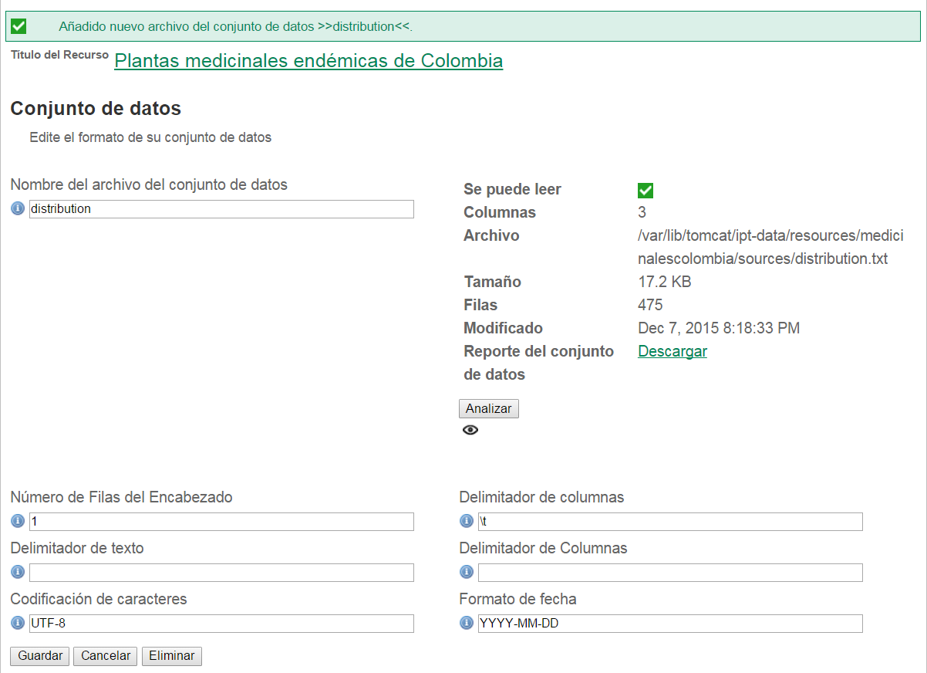
Task: Focus the empty Delimitador de Columnas field
Action: pos(670,573)
